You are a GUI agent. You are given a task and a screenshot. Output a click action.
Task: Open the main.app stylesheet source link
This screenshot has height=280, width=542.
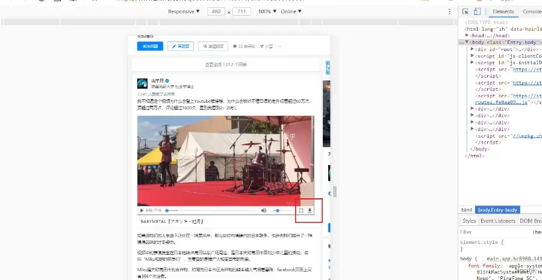(x=514, y=258)
